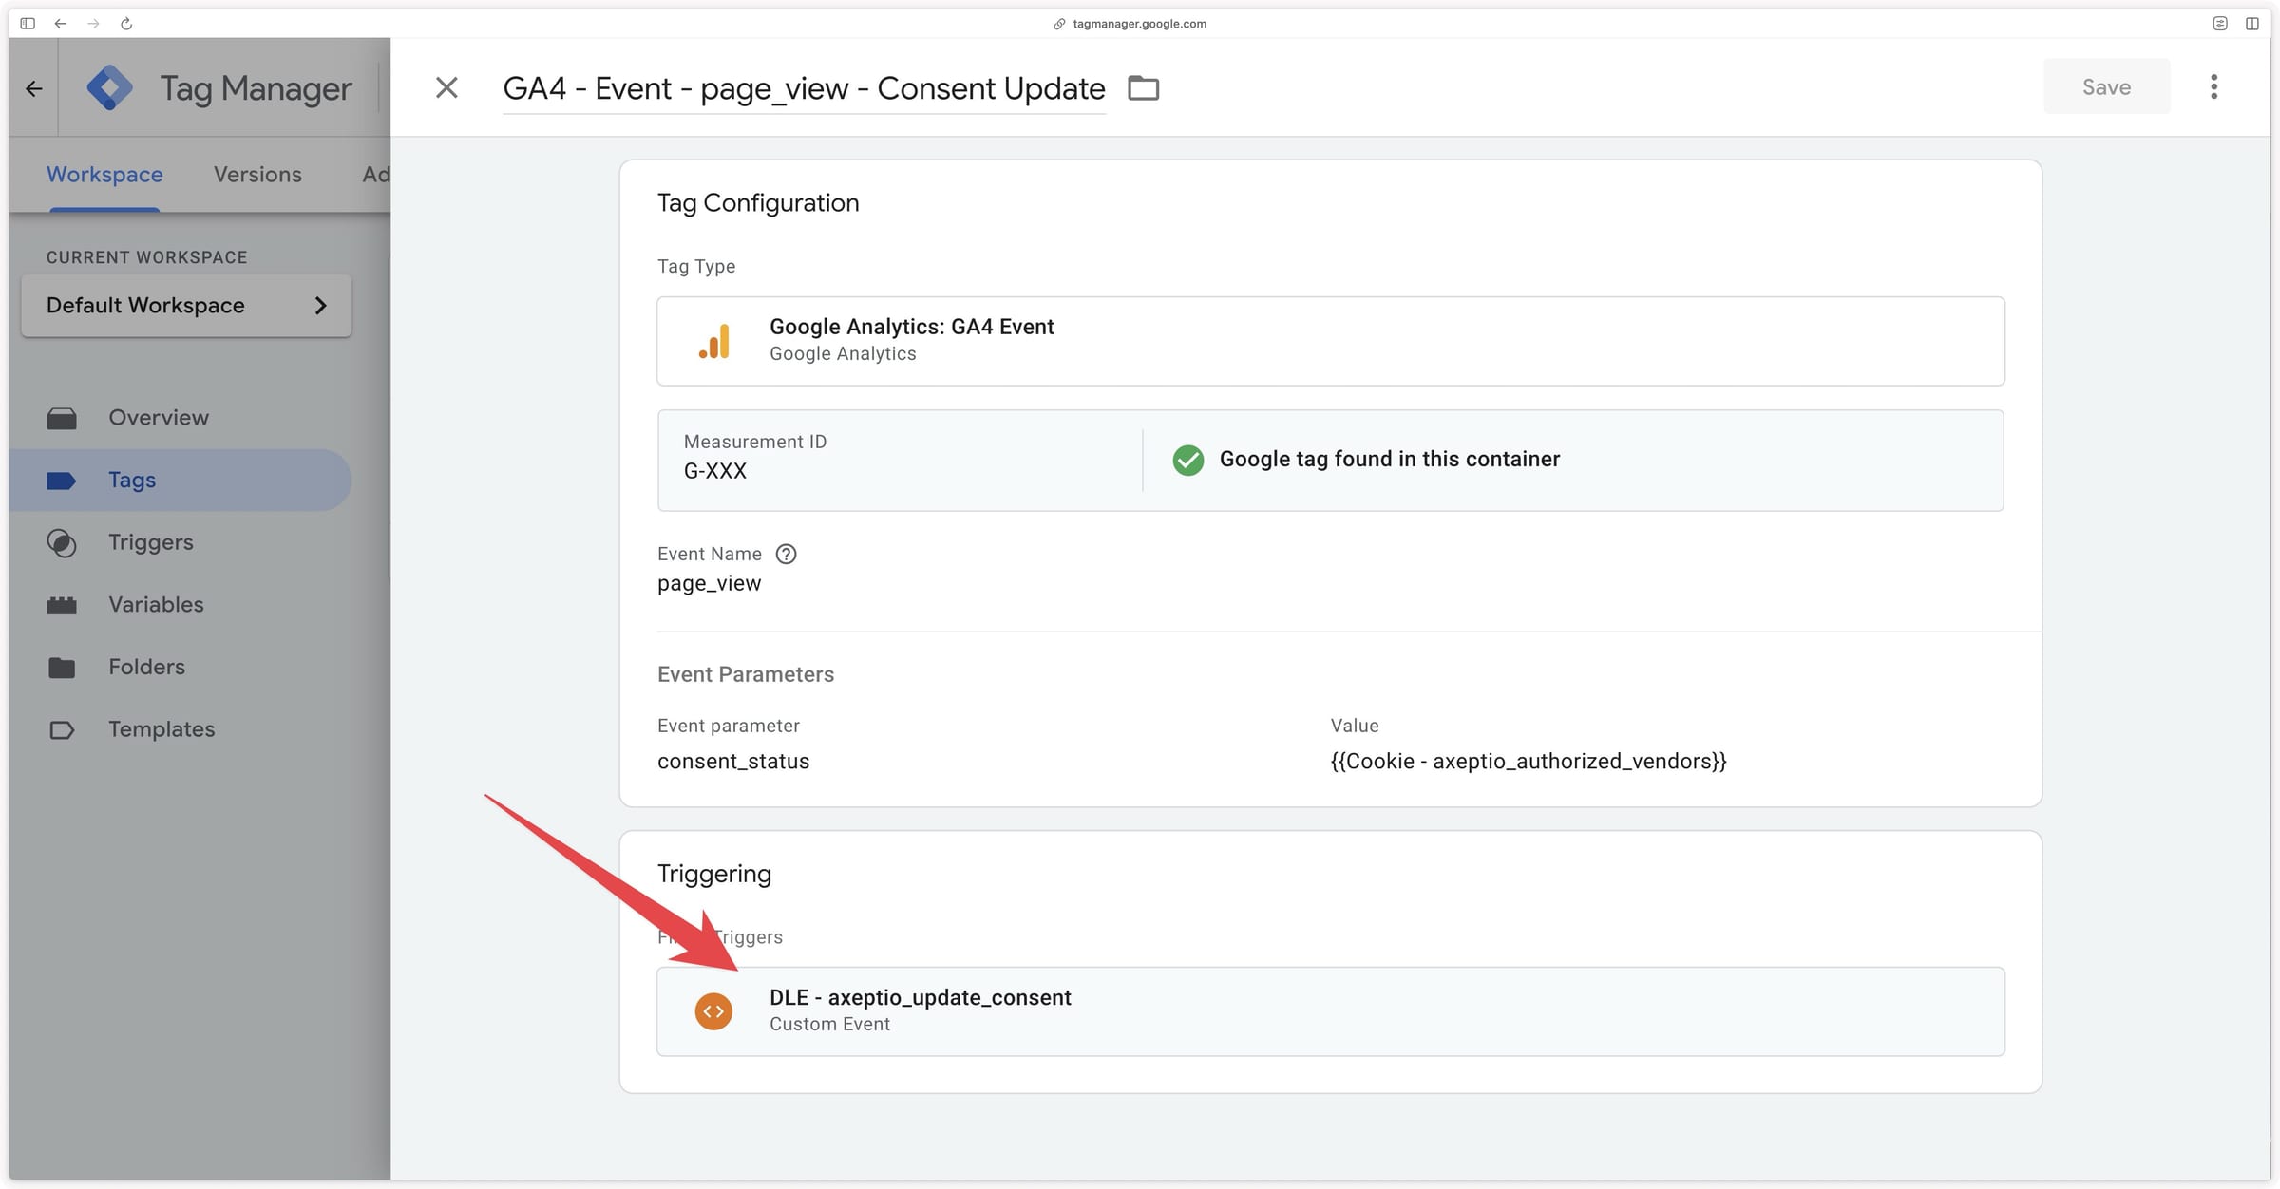Open the folder icon beside the tag name
The image size is (2280, 1189).
(x=1143, y=87)
